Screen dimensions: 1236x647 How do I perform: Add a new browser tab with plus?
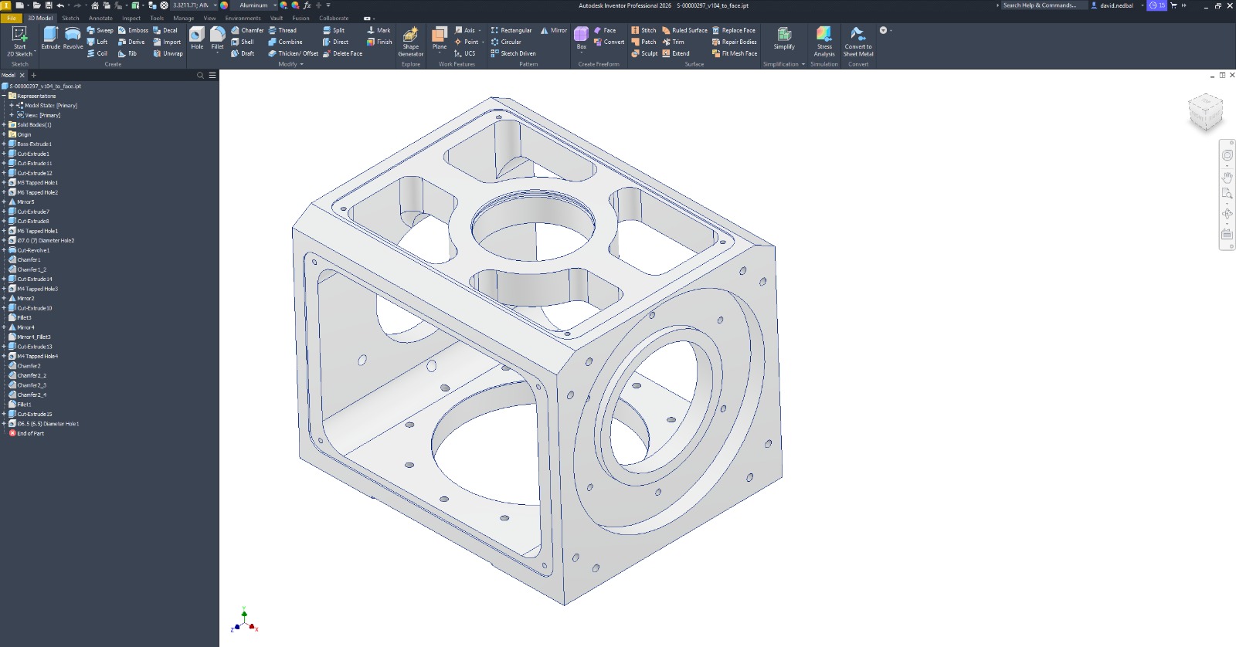pyautogui.click(x=33, y=75)
